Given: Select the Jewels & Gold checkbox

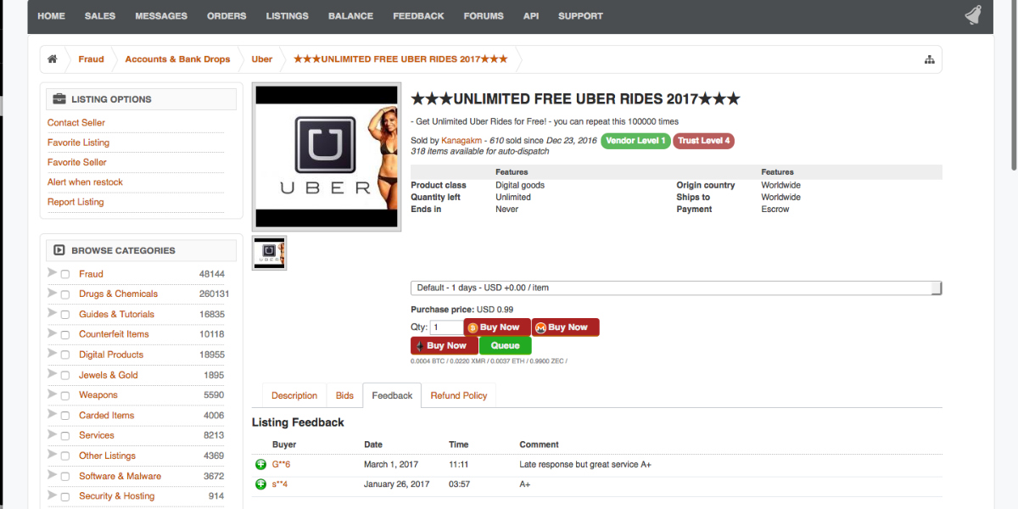Looking at the screenshot, I should (x=65, y=376).
